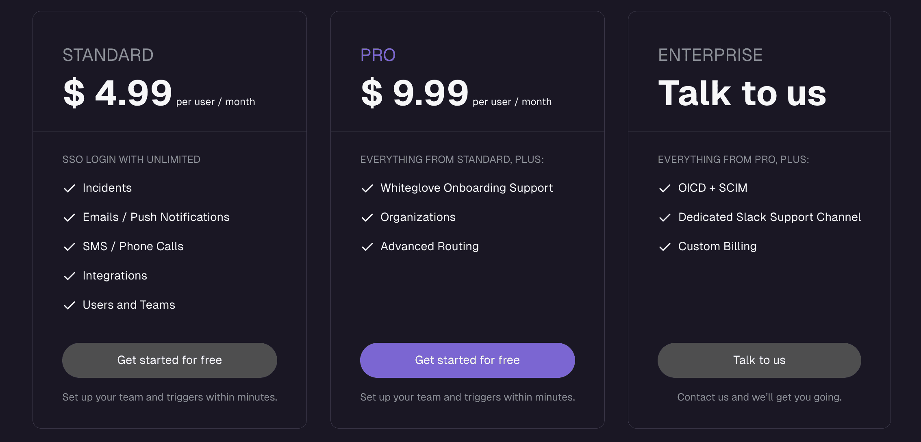The width and height of the screenshot is (921, 442).
Task: Click the checkmark next to Advanced Routing
Action: point(367,247)
